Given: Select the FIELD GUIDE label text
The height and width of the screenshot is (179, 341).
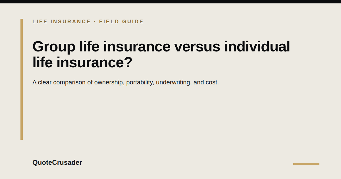Looking at the screenshot, I should click(121, 22).
